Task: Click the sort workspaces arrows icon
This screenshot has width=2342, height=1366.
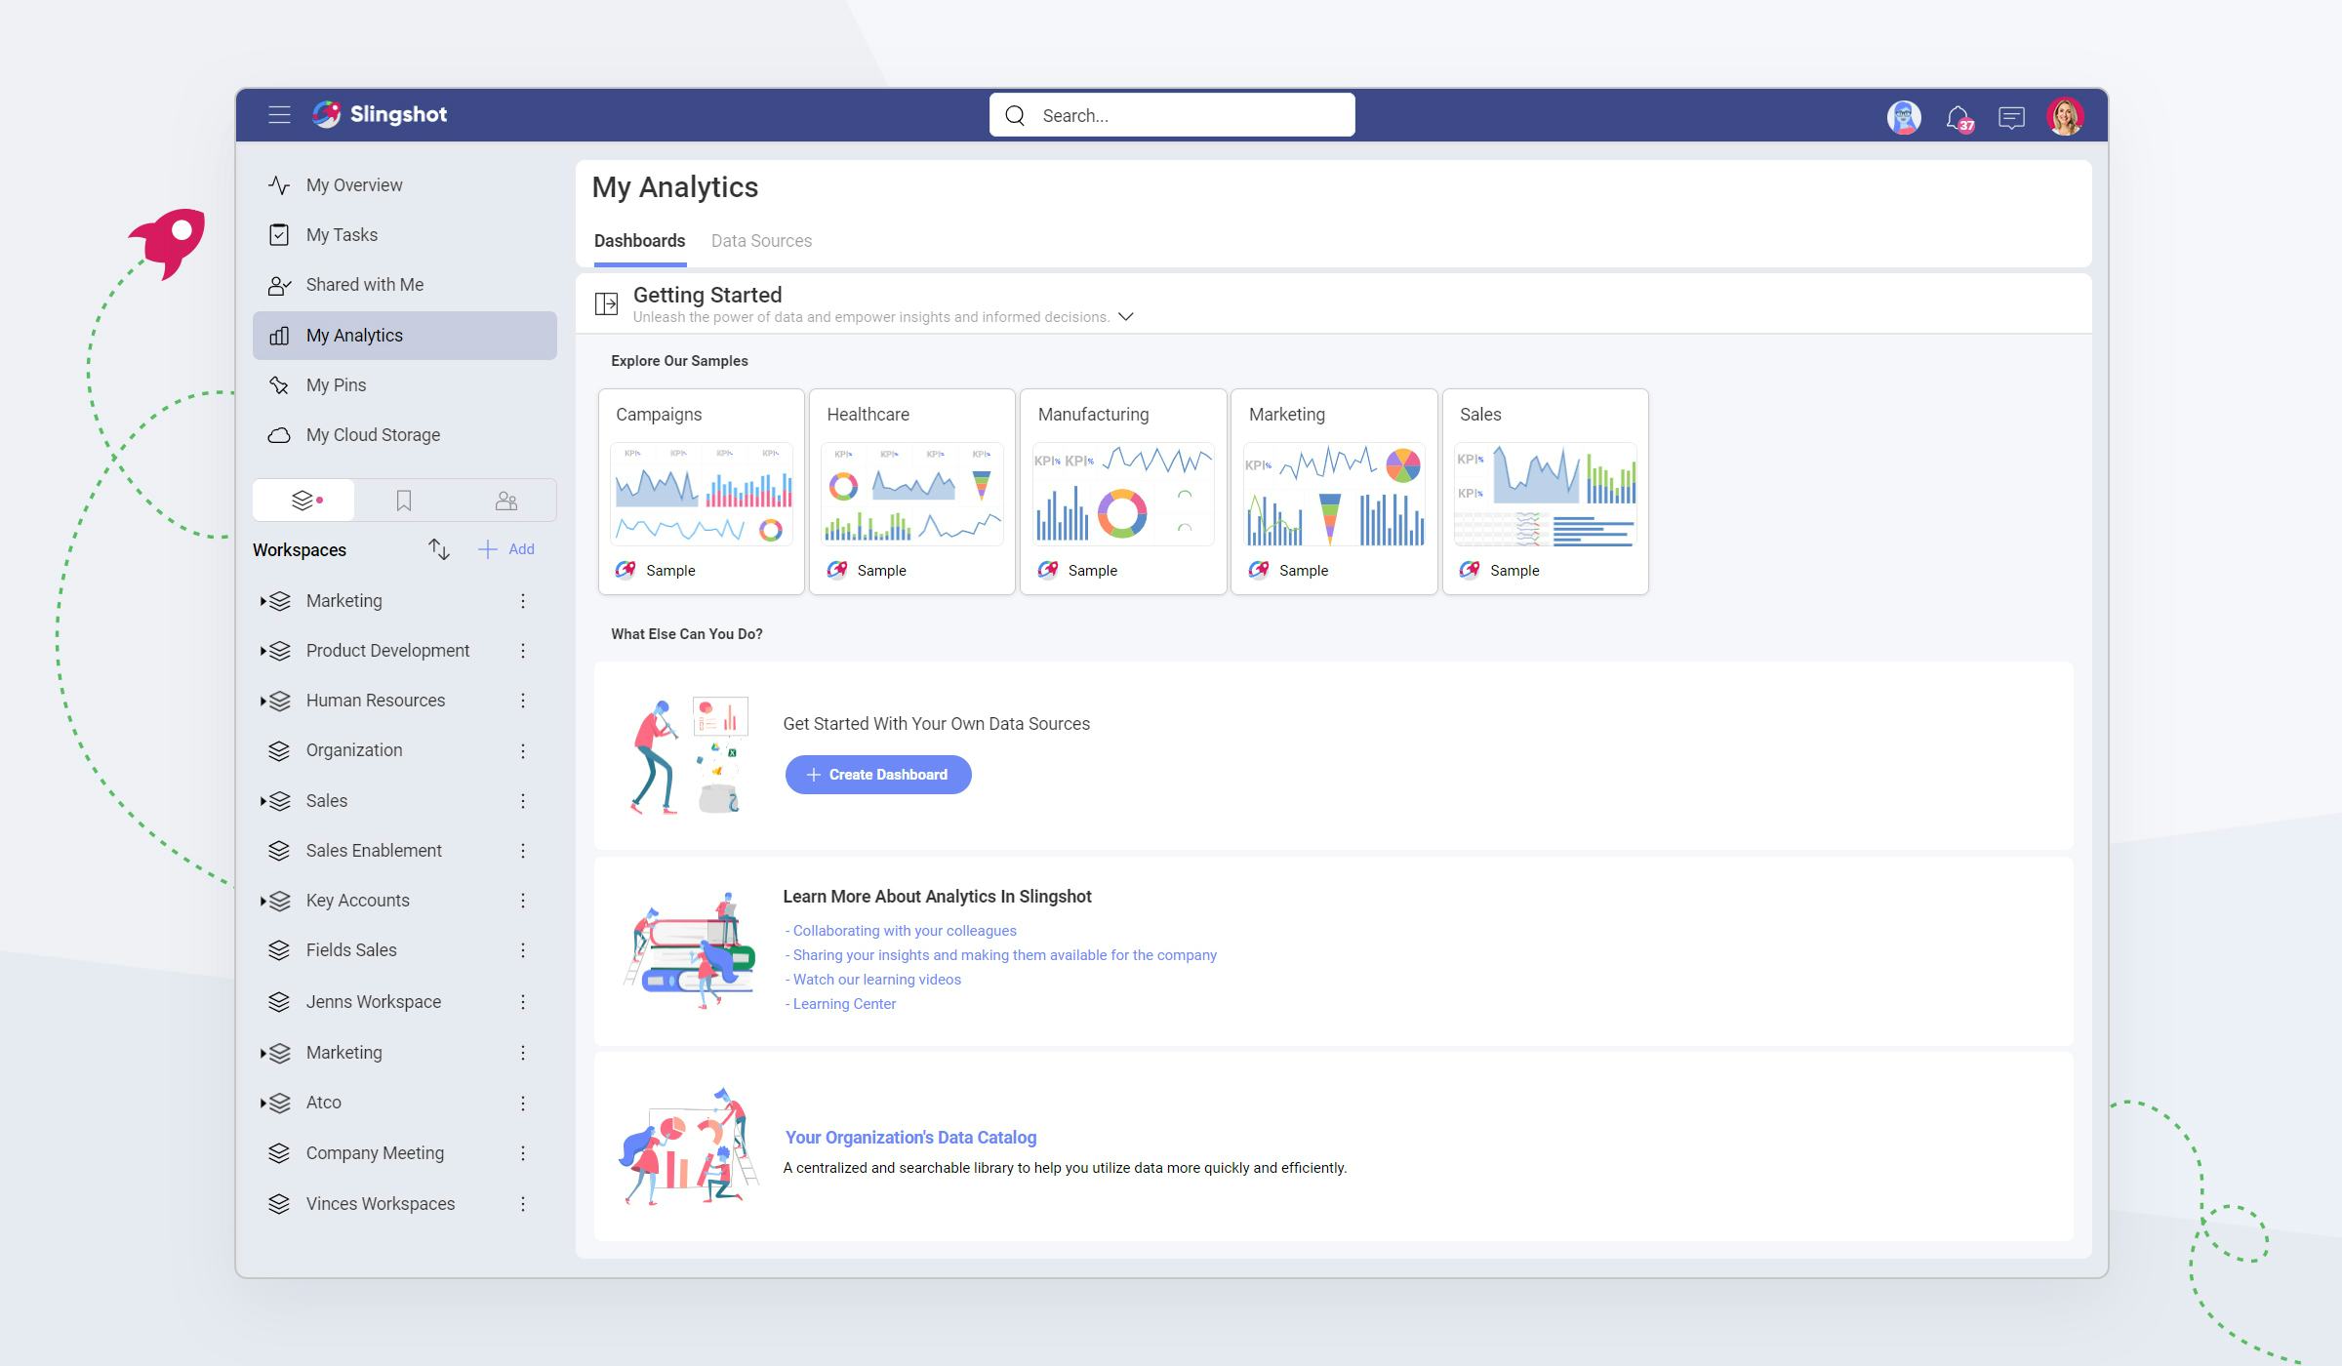Action: [x=439, y=549]
